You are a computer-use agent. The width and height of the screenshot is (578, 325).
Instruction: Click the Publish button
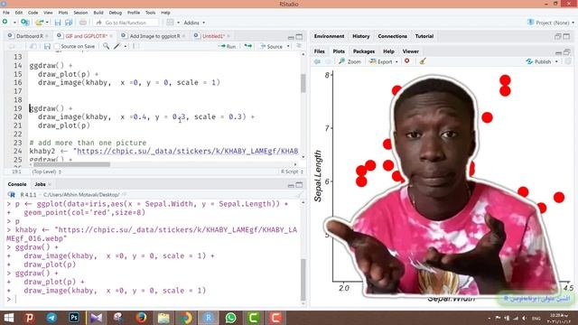539,62
